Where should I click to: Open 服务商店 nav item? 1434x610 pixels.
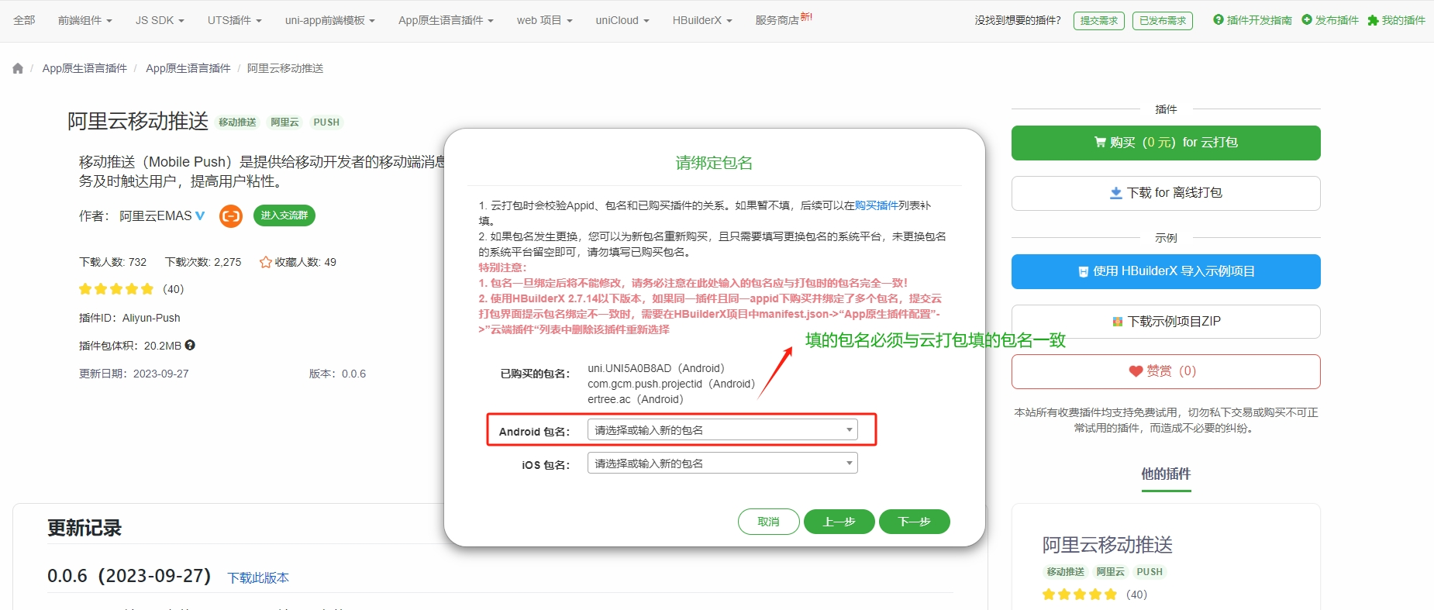(777, 20)
